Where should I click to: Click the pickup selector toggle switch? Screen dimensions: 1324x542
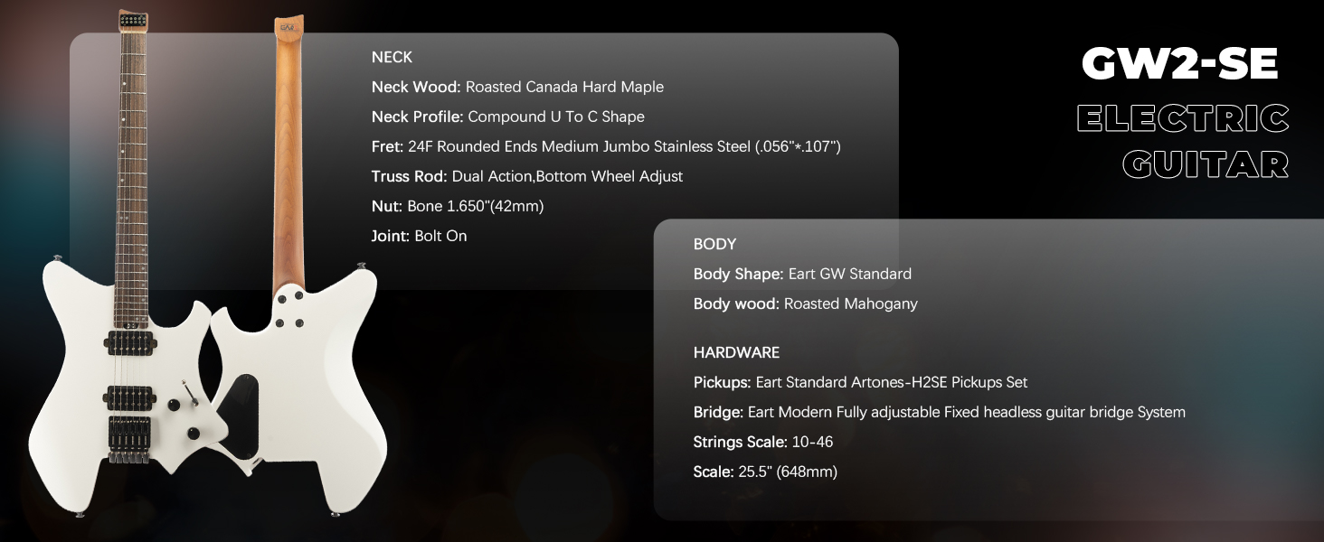tap(186, 391)
